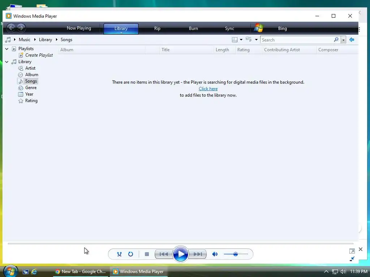This screenshot has height=277, width=370.
Task: Expand the arrow before Songs breadcrumb
Action: click(57, 40)
